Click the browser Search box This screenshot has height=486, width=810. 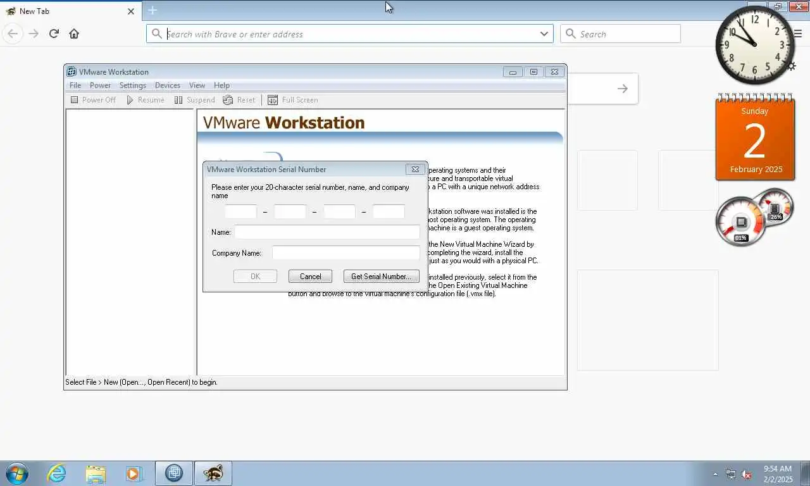point(620,34)
